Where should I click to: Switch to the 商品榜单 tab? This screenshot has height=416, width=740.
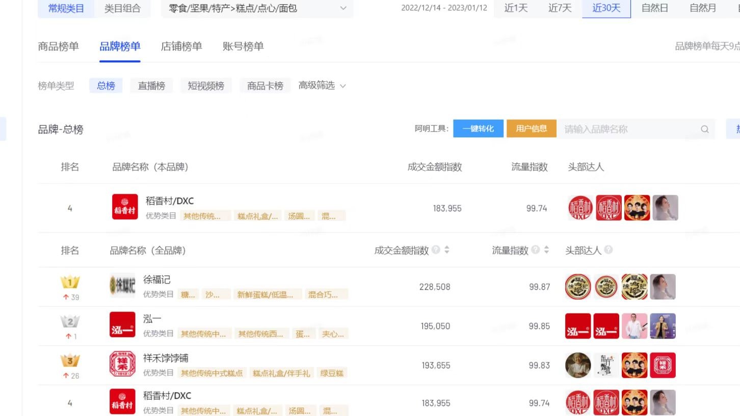(x=59, y=46)
